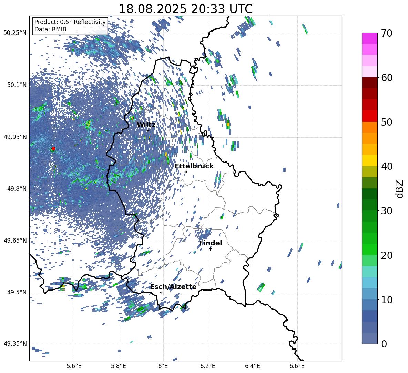The image size is (408, 373).
Task: Click the Wiltz location cross marker
Action: [x=148, y=130]
